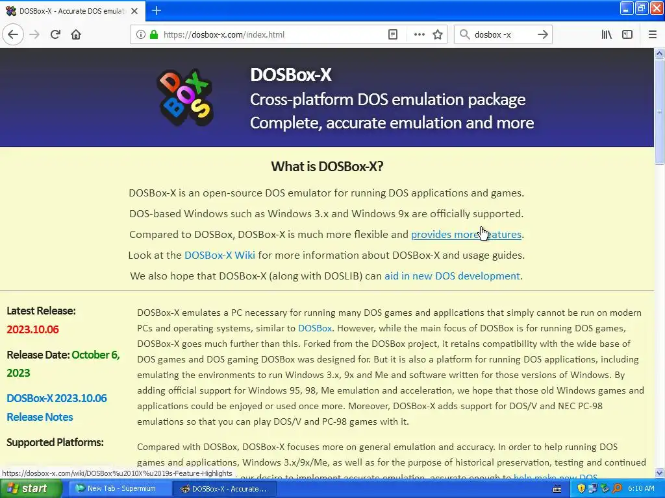Click the Safely Remove Hardware tray icon

(x=605, y=488)
